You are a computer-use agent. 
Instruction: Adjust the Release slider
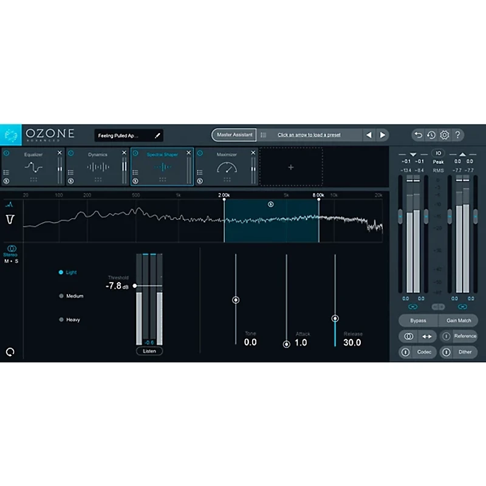336,318
